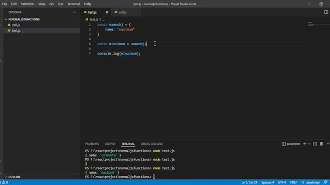Open the feedback icon in status bar
Viewport: 330px width, 185px height.
(x=325, y=182)
